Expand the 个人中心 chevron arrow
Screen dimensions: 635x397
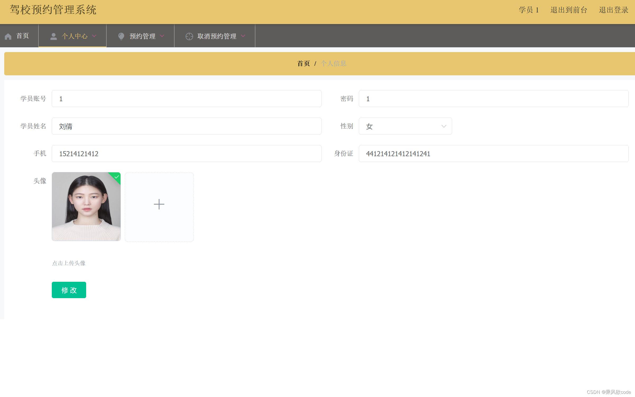[x=94, y=36]
